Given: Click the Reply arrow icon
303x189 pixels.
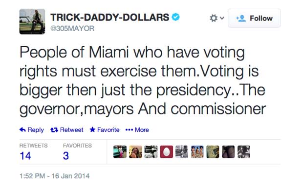Looking at the screenshot, I should pos(22,130).
